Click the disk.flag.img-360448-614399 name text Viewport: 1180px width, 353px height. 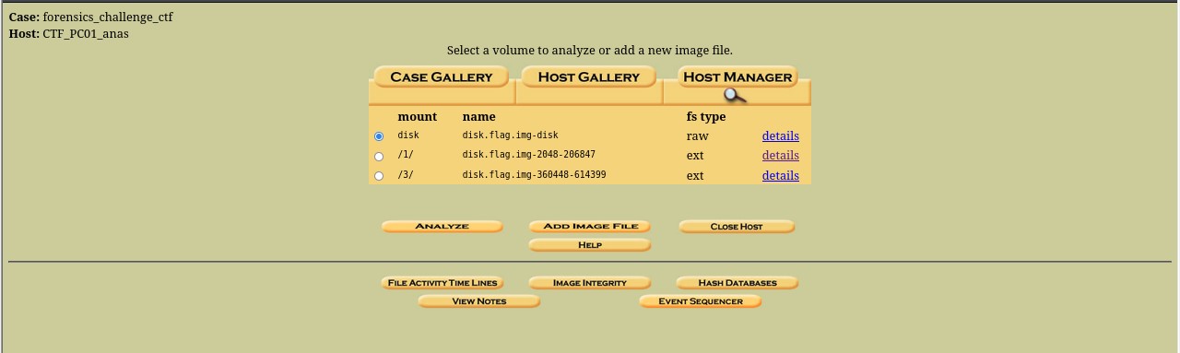[535, 175]
